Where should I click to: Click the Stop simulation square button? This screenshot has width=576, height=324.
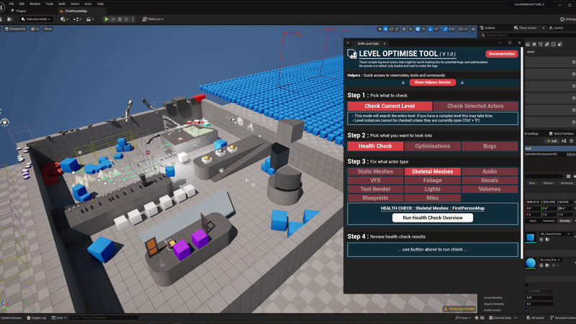pyautogui.click(x=120, y=19)
